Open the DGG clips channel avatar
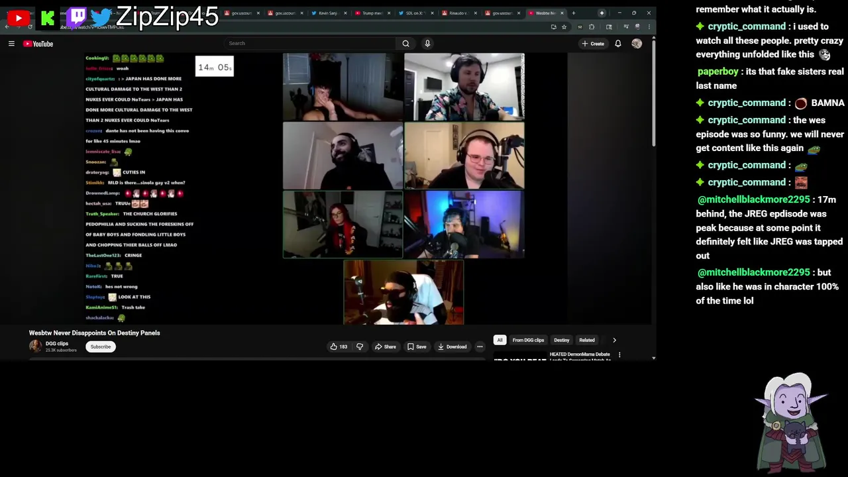Screen dimensions: 848x477 point(35,346)
